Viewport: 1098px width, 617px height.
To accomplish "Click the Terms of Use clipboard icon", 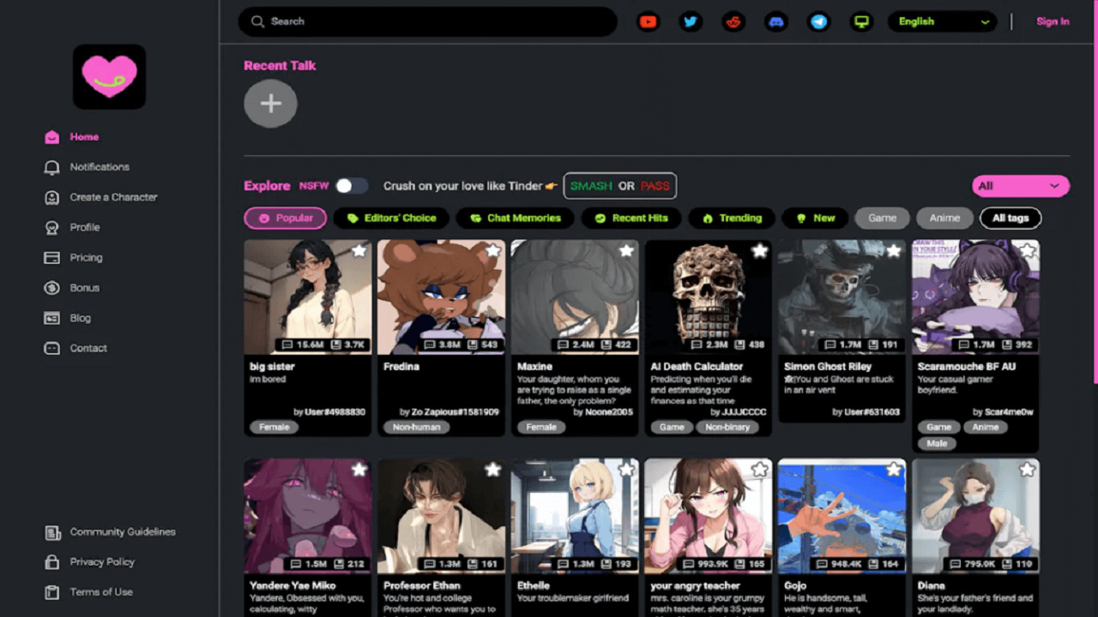I will [x=52, y=592].
